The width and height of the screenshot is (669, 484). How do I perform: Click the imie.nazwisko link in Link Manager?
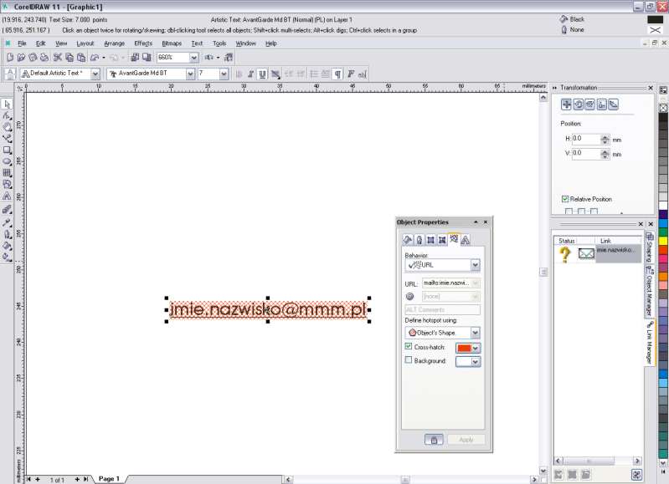618,250
